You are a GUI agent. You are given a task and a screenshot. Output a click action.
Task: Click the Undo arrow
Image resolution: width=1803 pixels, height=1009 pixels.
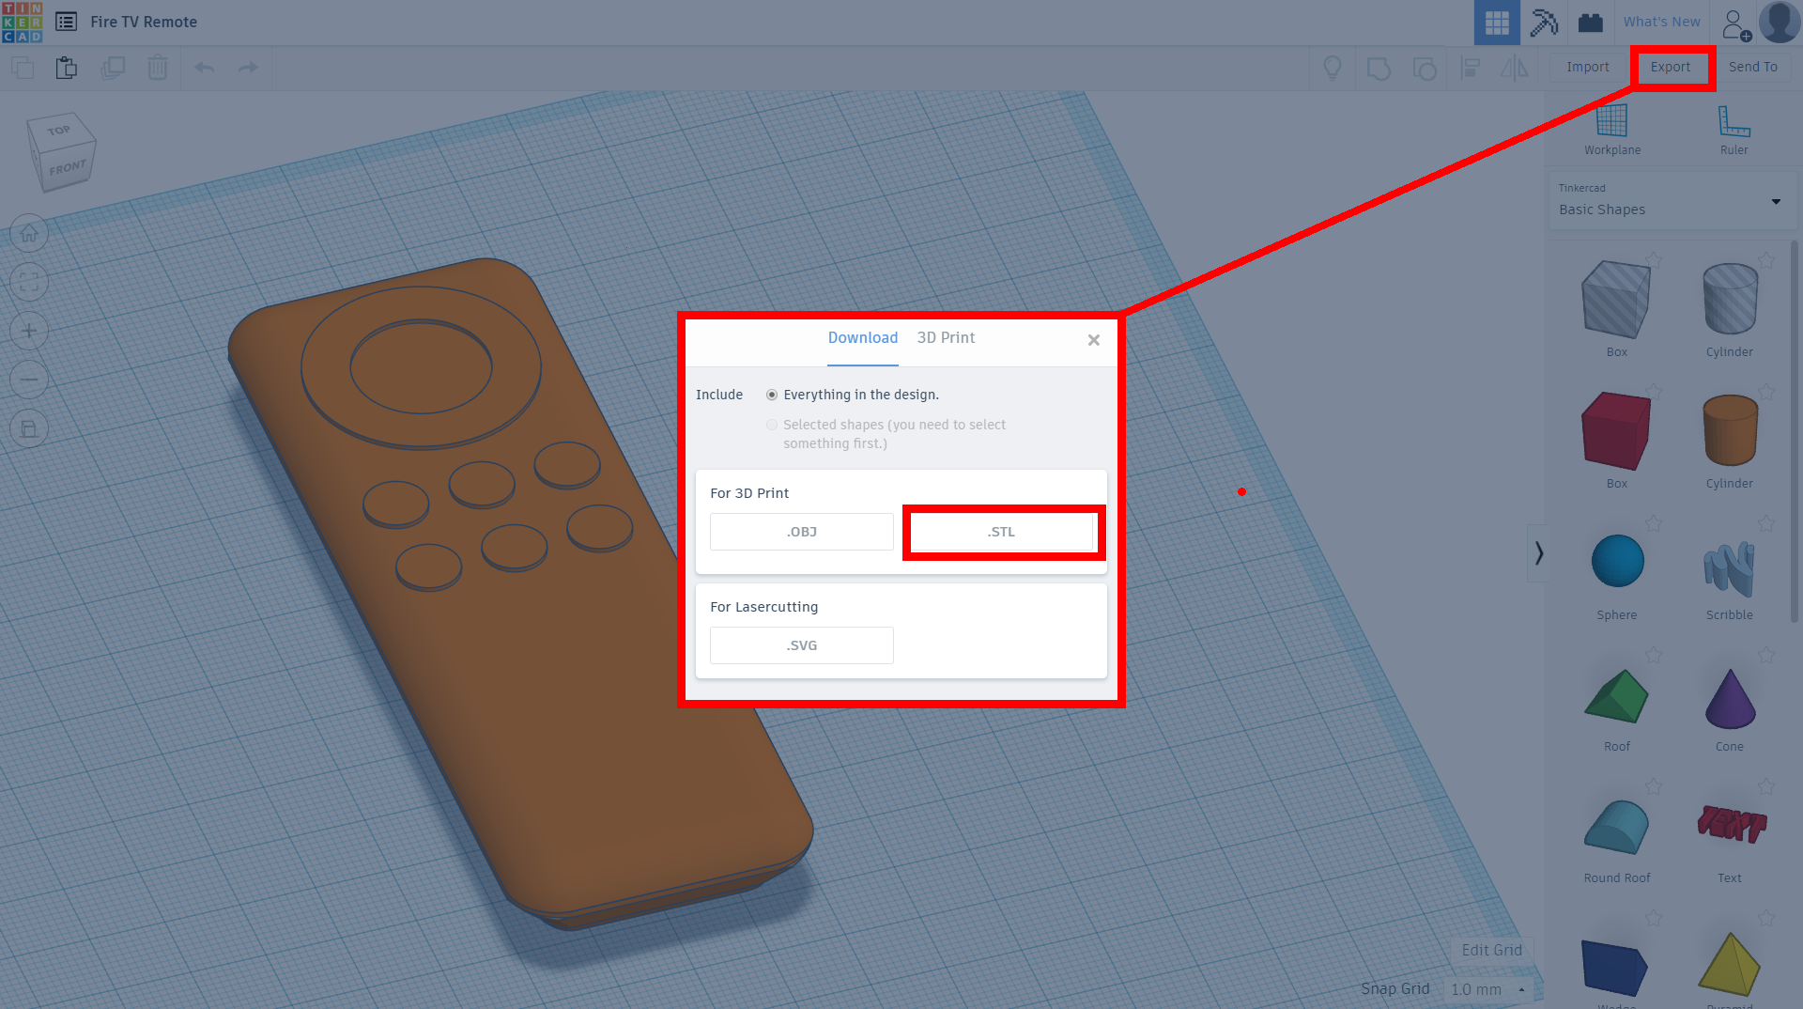(x=204, y=68)
